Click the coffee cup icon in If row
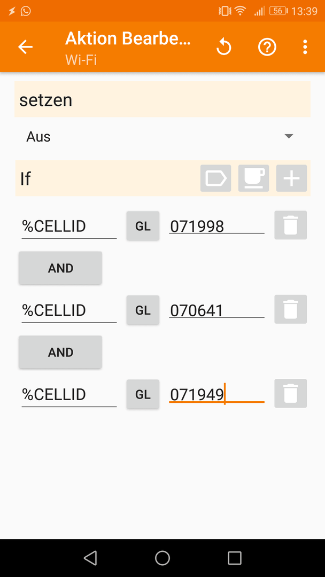 point(253,178)
